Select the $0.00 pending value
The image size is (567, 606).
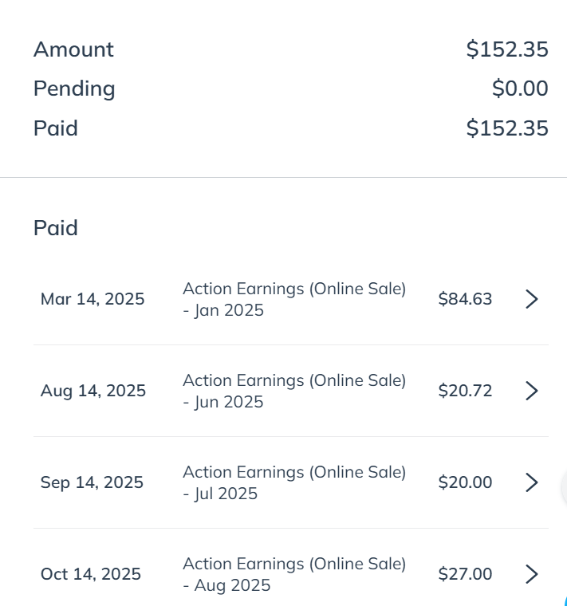pyautogui.click(x=520, y=89)
